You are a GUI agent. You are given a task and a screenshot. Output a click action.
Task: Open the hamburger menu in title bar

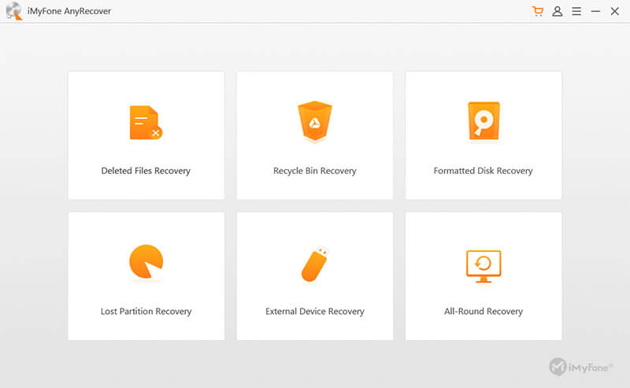[576, 11]
